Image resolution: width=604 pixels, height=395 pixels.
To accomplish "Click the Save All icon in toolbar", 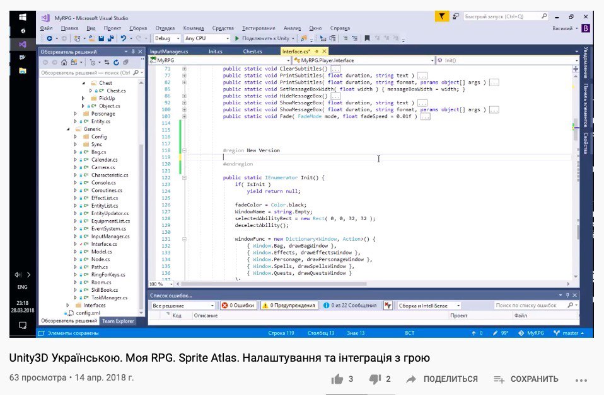I will (110, 38).
